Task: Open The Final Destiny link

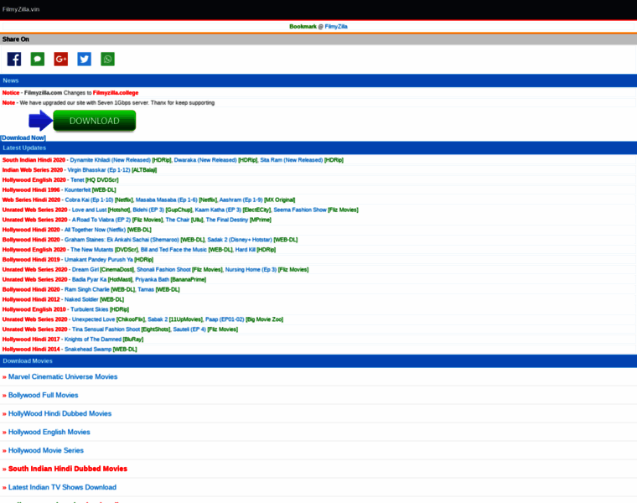Action: coord(226,220)
